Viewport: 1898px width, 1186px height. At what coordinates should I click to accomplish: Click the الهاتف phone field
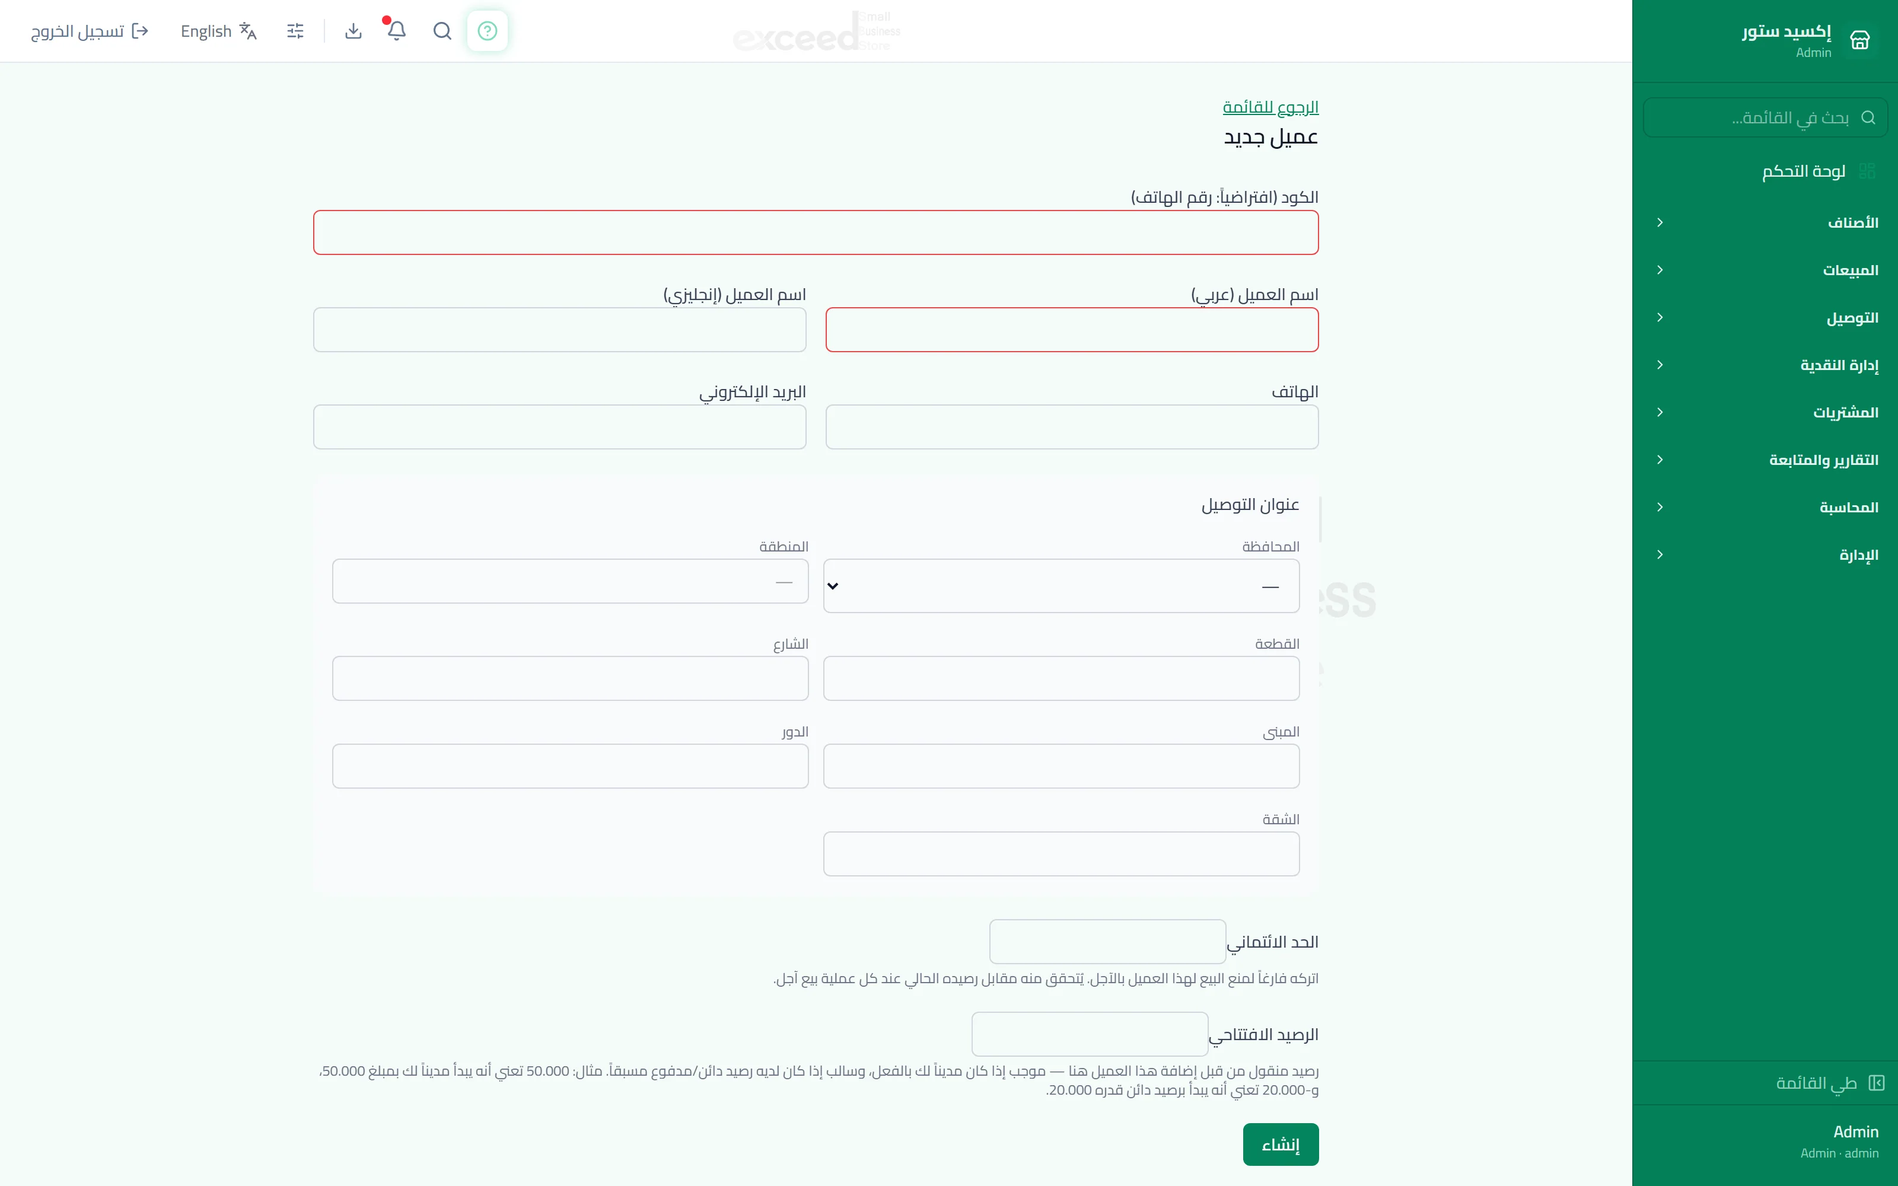point(1071,427)
